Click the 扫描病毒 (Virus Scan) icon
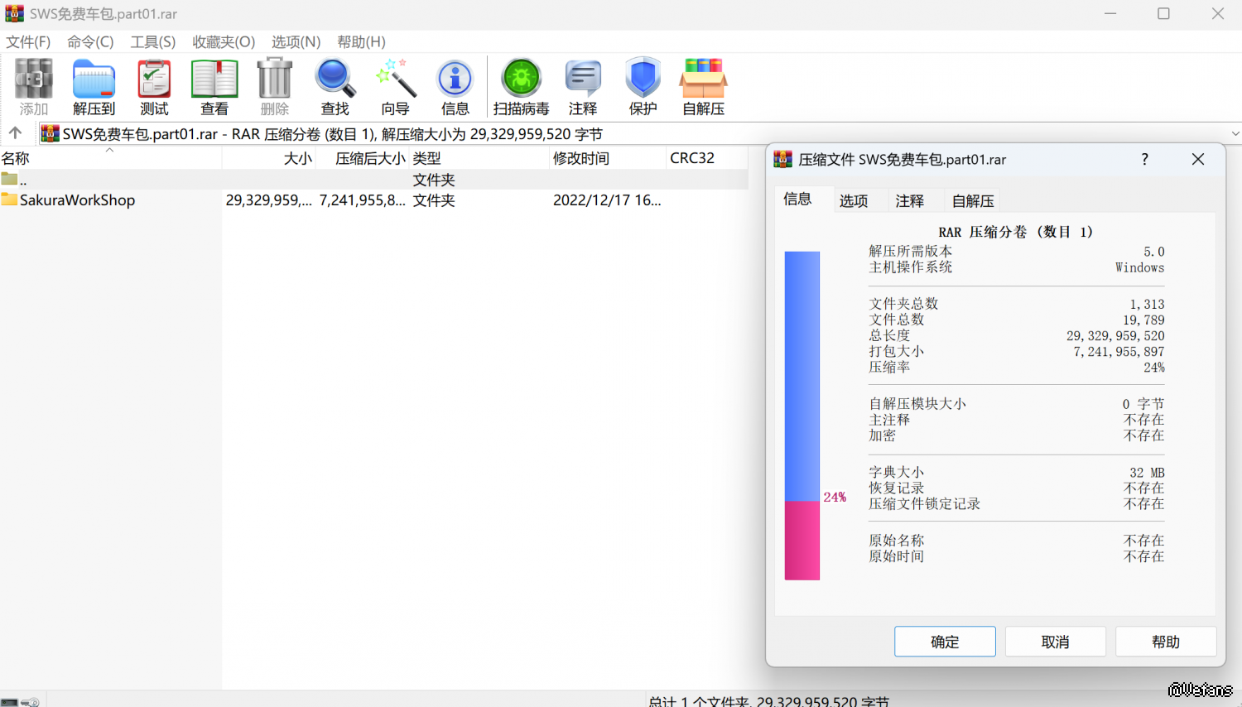Image resolution: width=1242 pixels, height=707 pixels. click(x=521, y=86)
